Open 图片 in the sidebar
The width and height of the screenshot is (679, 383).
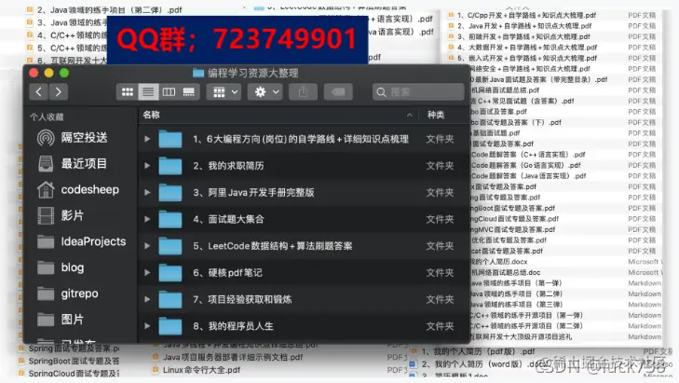pyautogui.click(x=61, y=320)
